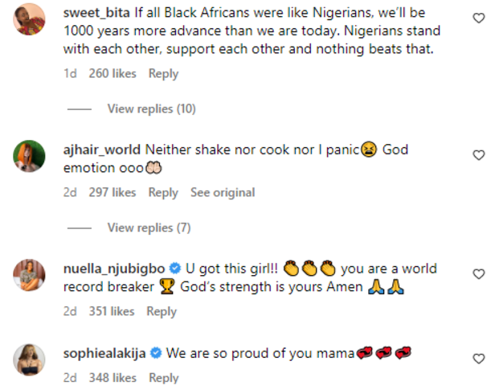Like sophiealakija's comment using the heart icon

click(x=478, y=356)
